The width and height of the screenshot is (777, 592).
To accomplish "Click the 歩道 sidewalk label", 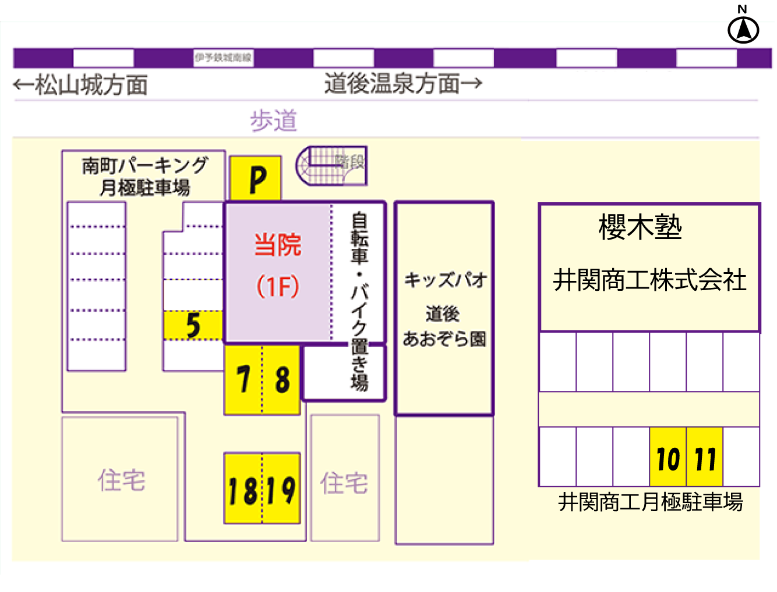I will [x=273, y=121].
